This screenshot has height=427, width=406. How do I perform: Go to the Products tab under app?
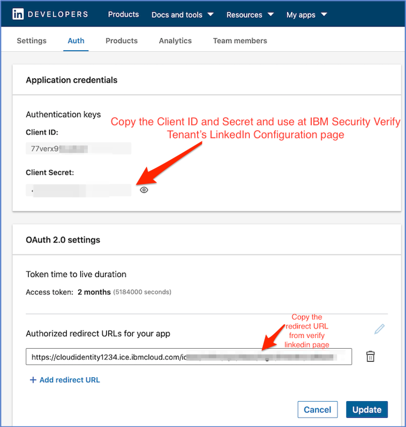pos(122,41)
